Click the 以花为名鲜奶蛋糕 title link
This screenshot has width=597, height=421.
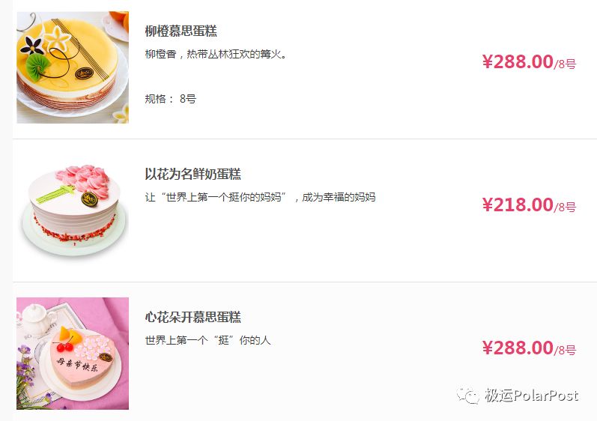coord(193,174)
